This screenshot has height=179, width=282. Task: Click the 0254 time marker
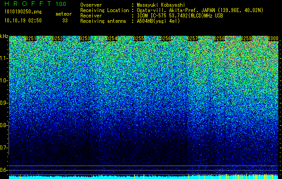[112, 38]
